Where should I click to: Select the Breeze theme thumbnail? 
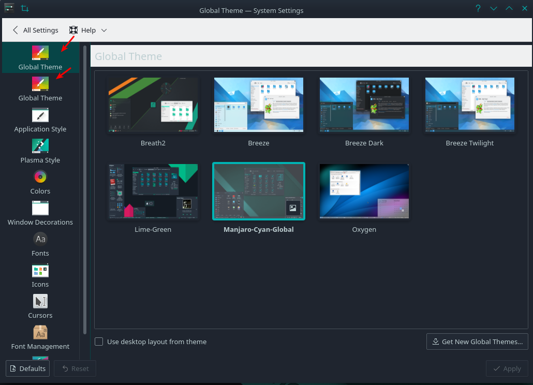point(259,105)
